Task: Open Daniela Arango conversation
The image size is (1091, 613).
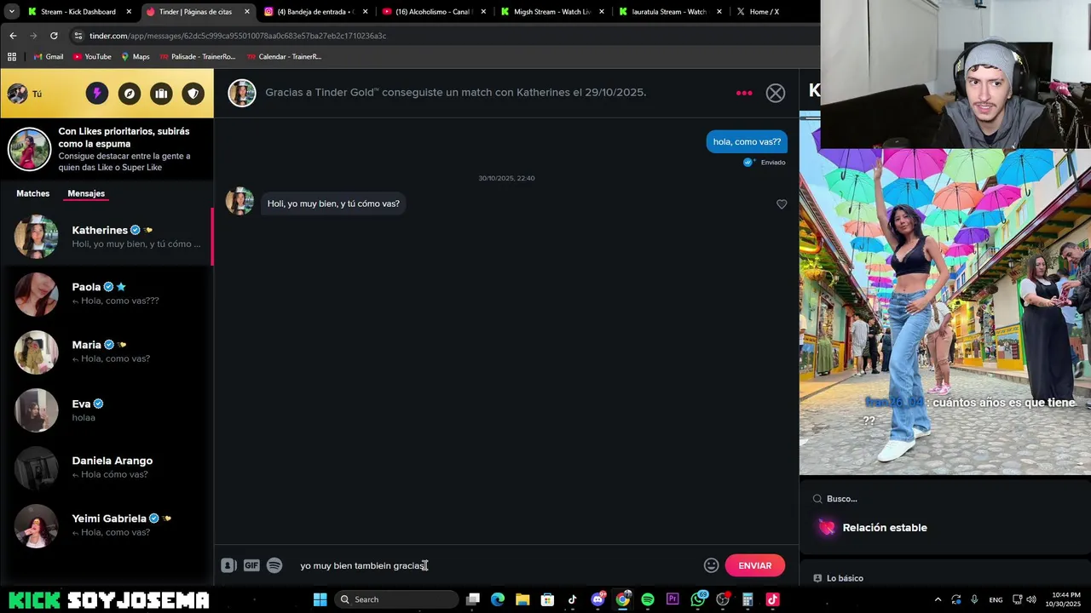Action: 107,467
